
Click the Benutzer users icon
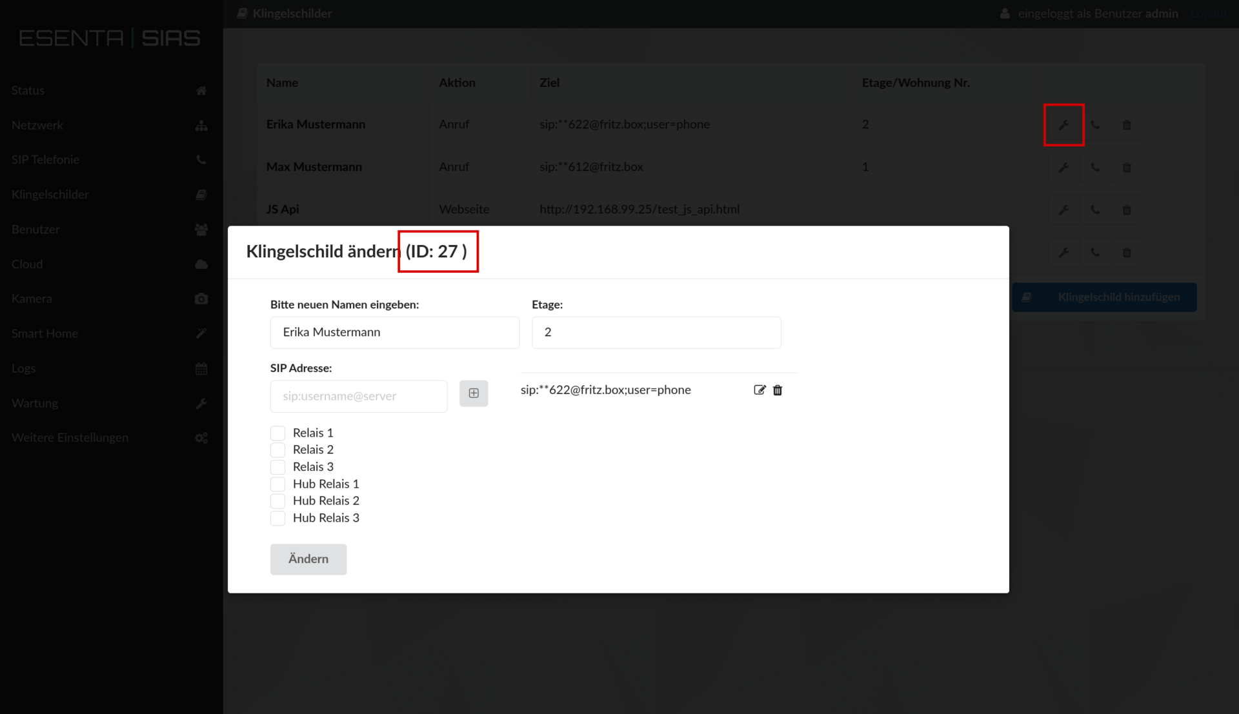pos(201,229)
